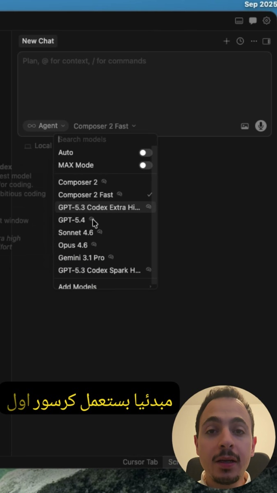This screenshot has height=493, width=277.
Task: Click the brain icon beside Composer 2
Action: pos(104,182)
